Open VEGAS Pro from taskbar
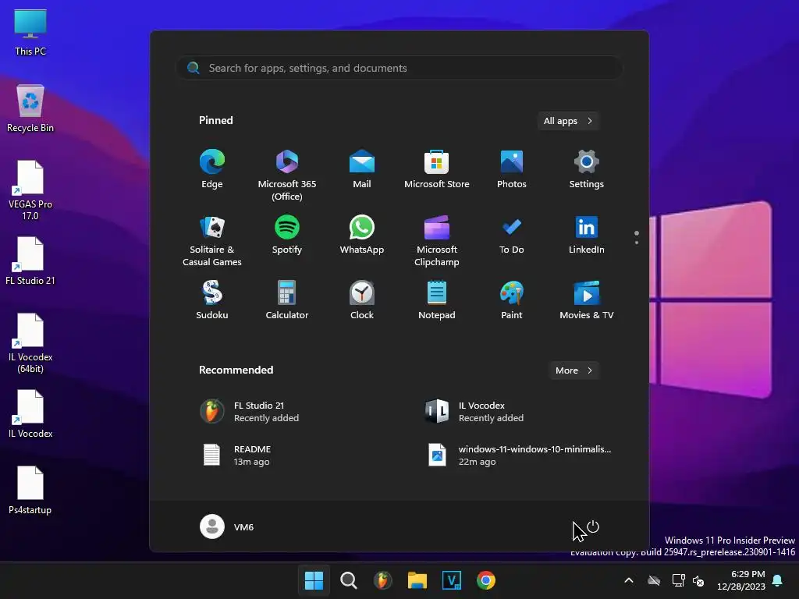This screenshot has width=799, height=599. click(452, 580)
